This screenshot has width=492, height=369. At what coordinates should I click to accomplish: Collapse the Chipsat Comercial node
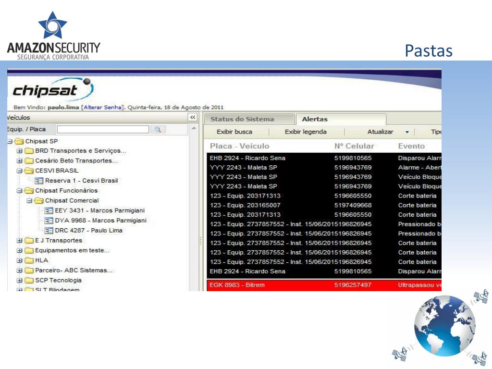point(29,201)
